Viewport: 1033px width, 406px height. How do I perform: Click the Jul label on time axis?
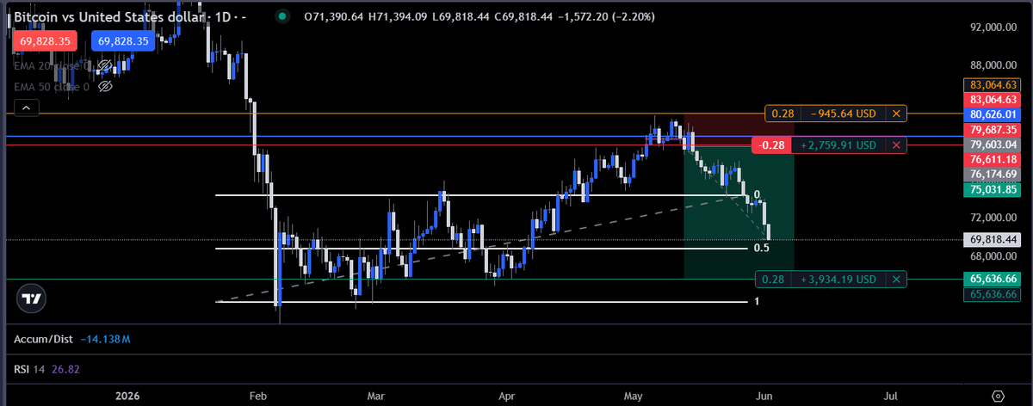click(x=891, y=396)
